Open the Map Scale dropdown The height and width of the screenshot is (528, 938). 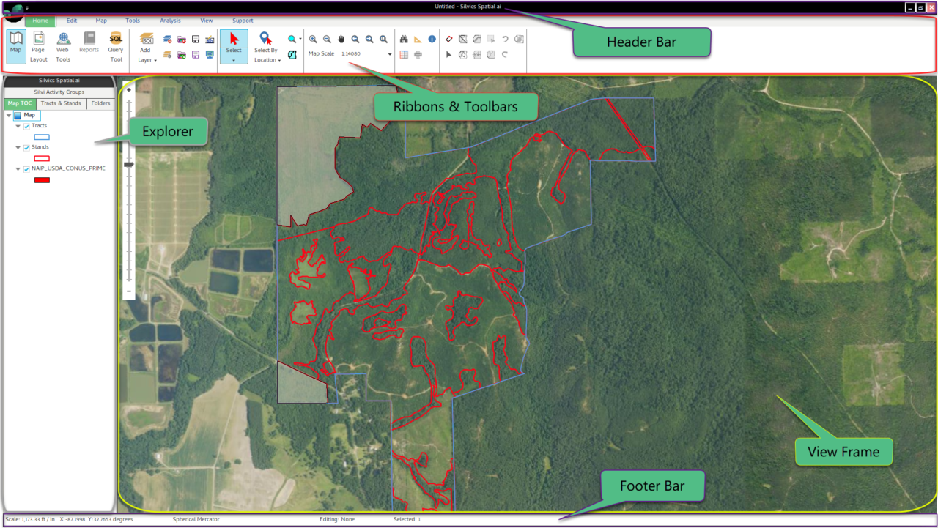[x=389, y=54]
